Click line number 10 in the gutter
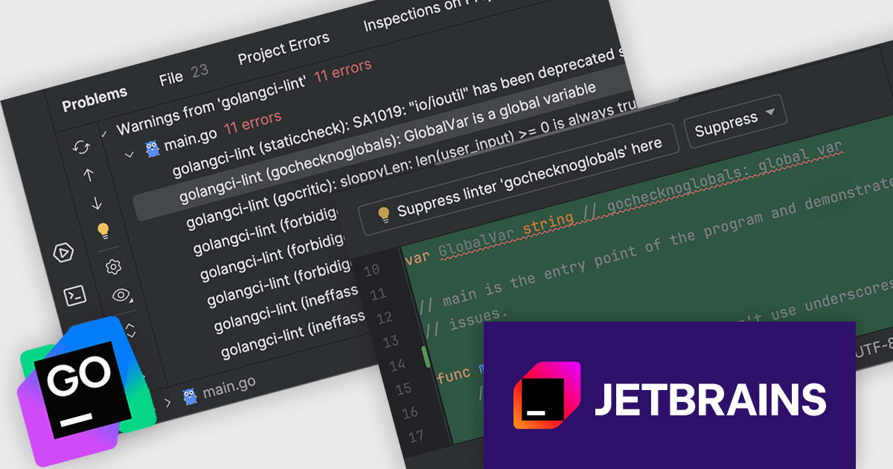Screen dimensions: 893x469 [x=371, y=269]
